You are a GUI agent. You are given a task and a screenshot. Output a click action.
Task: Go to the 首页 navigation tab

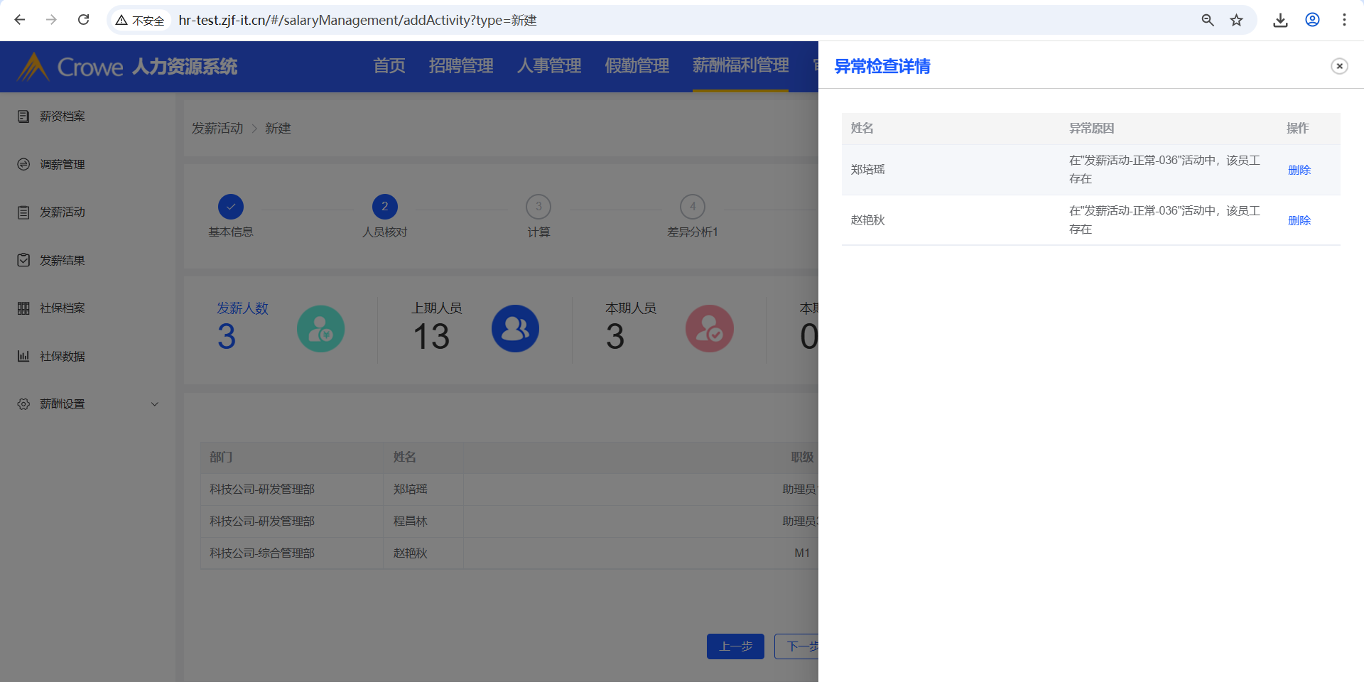pyautogui.click(x=389, y=66)
